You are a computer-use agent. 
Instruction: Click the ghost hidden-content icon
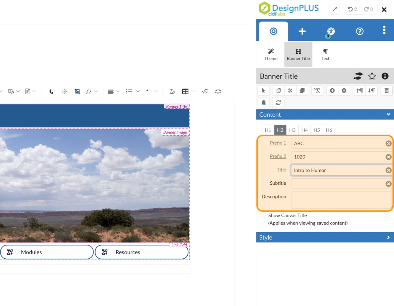pyautogui.click(x=263, y=102)
